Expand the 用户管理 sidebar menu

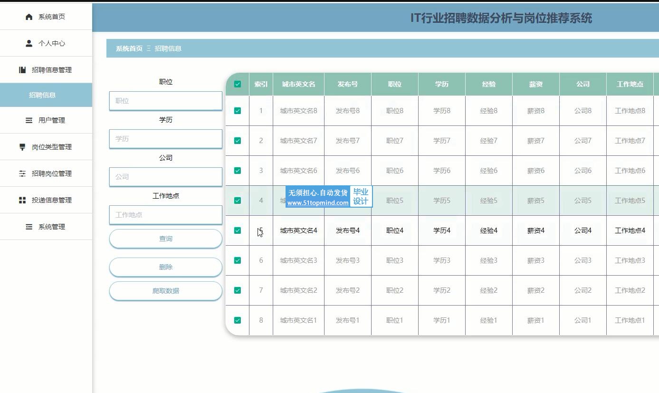coord(46,120)
